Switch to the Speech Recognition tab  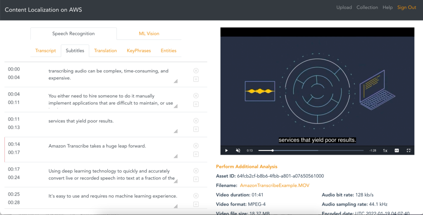click(x=74, y=33)
